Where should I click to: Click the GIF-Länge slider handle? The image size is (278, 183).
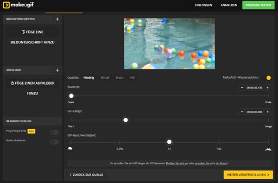pyautogui.click(x=126, y=120)
